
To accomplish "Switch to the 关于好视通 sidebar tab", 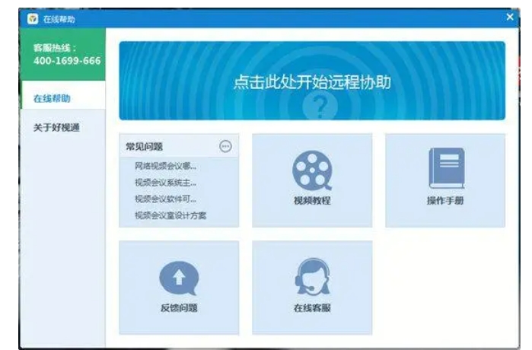I will click(x=63, y=128).
